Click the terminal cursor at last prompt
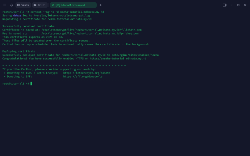 point(31,83)
